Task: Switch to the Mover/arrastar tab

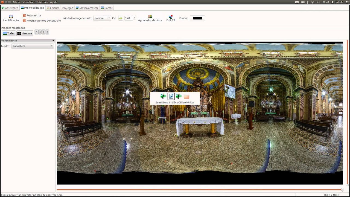Action: coord(87,8)
